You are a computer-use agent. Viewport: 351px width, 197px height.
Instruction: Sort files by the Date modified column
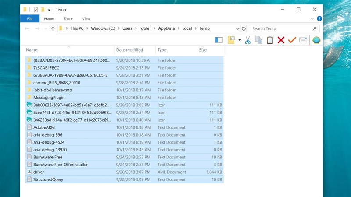[x=129, y=50]
